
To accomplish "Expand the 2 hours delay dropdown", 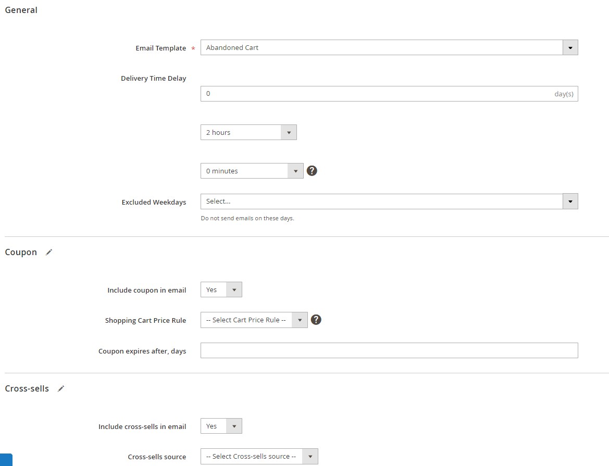I will click(x=248, y=132).
